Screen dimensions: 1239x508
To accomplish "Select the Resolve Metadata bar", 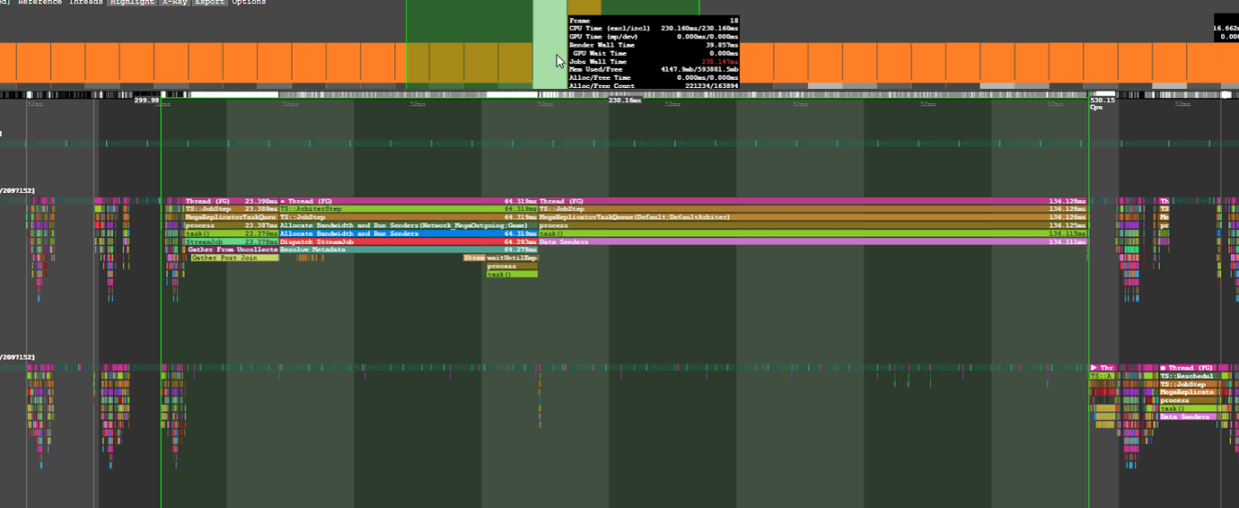I will coord(409,250).
